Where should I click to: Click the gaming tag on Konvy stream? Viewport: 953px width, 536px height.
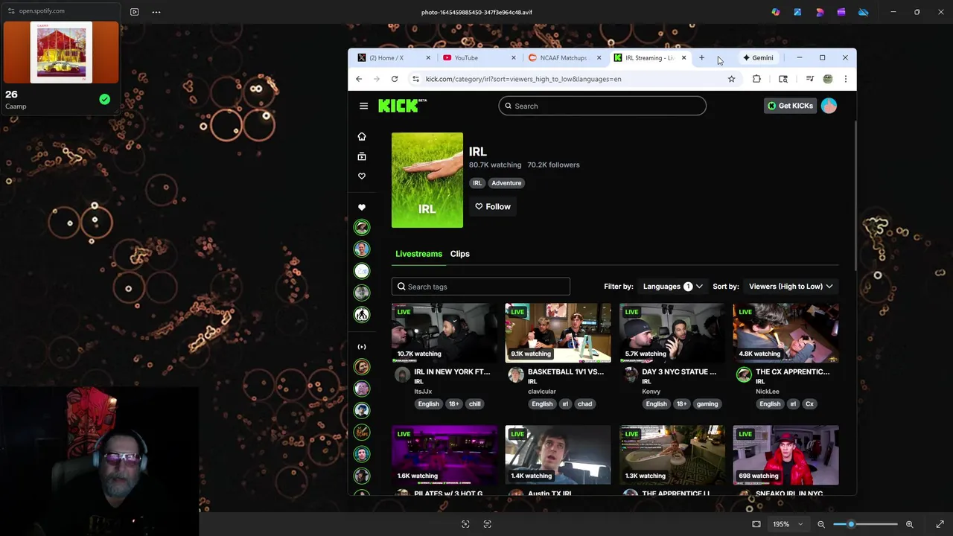point(707,404)
